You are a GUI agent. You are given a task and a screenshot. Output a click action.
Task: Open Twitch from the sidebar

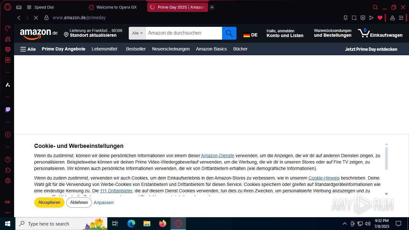8,110
